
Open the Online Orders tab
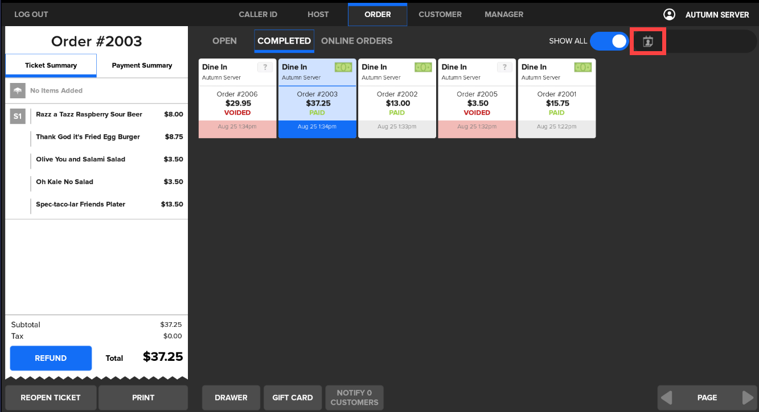(356, 41)
